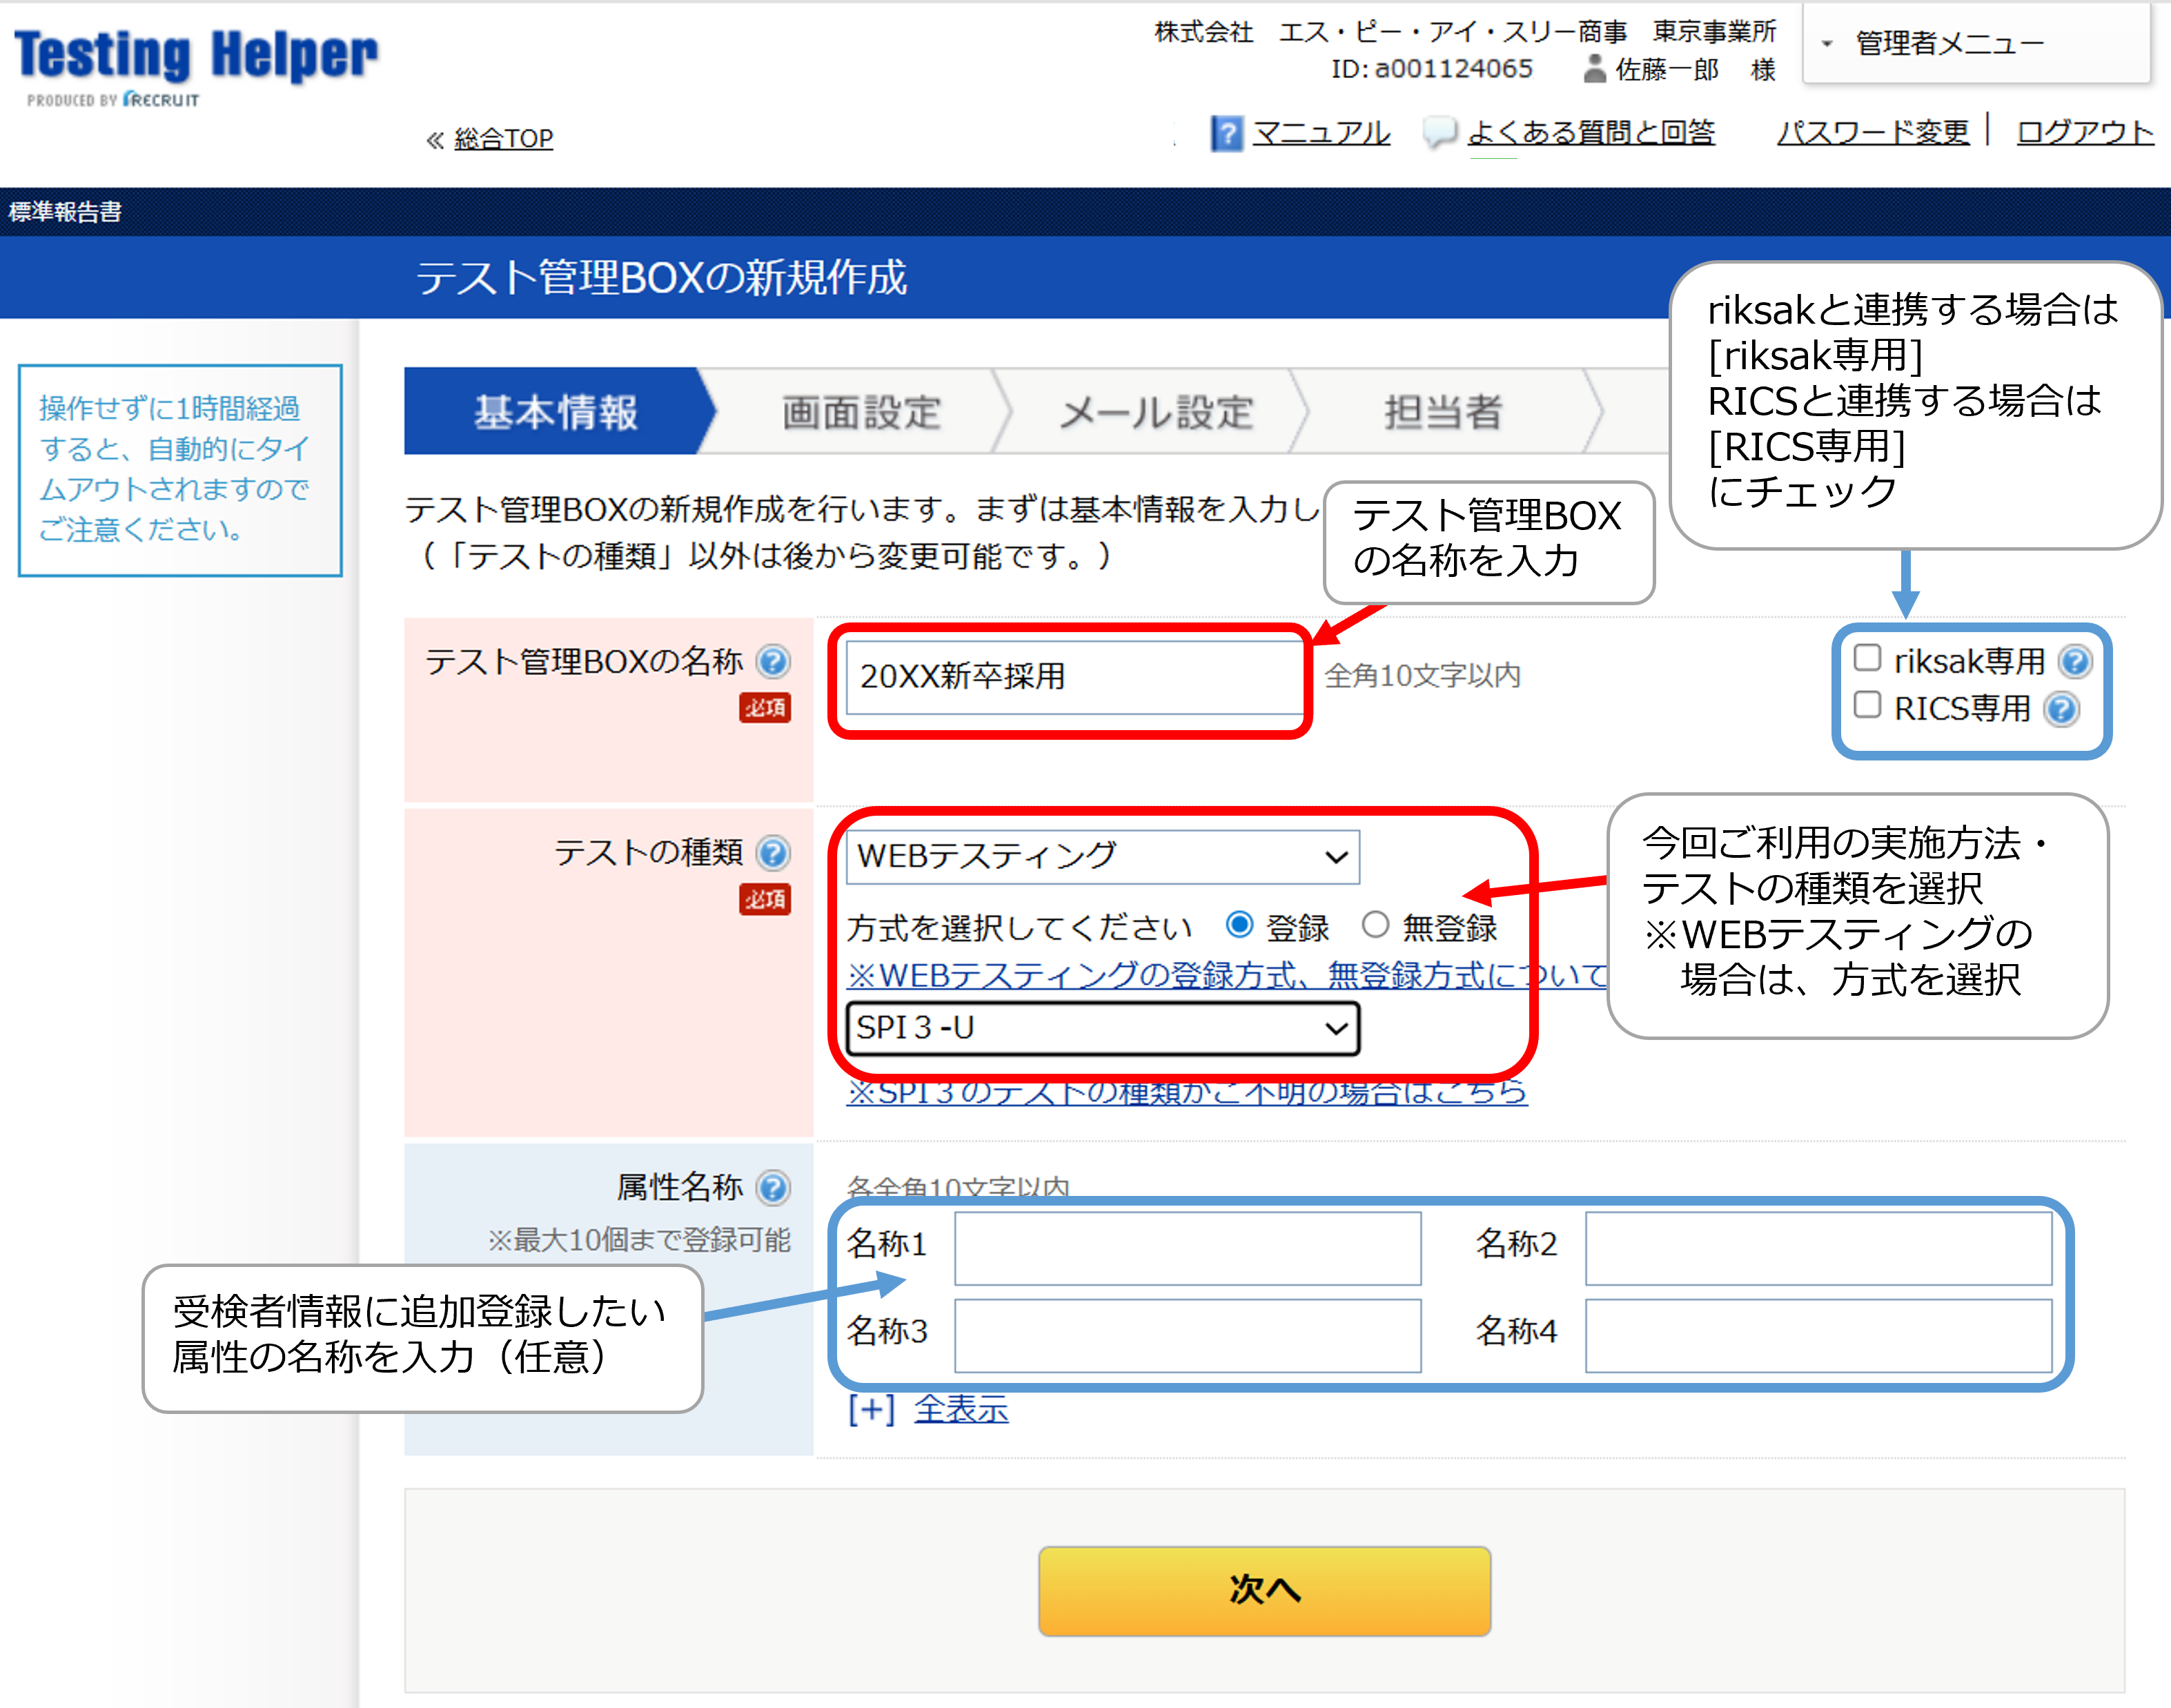Screen dimensions: 2171x1708
Task: Enable the riksak専用 checkbox
Action: coord(1867,659)
